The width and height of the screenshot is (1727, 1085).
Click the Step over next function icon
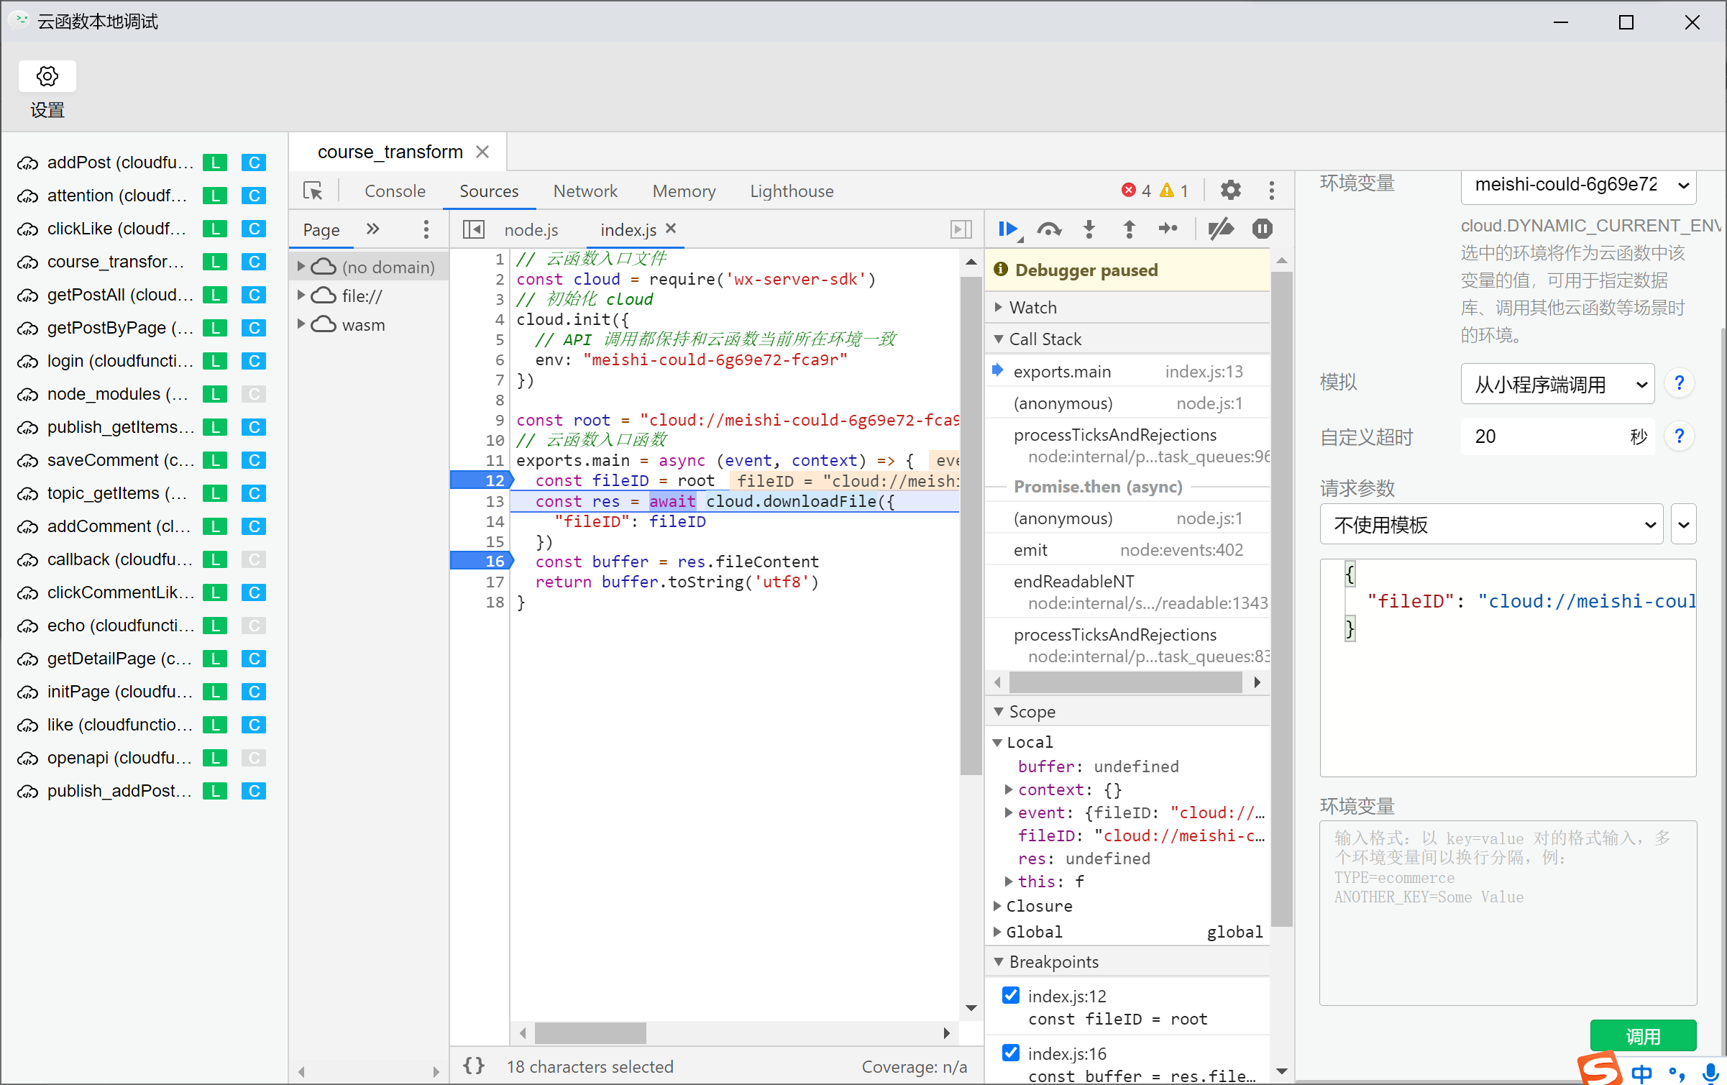1049,229
